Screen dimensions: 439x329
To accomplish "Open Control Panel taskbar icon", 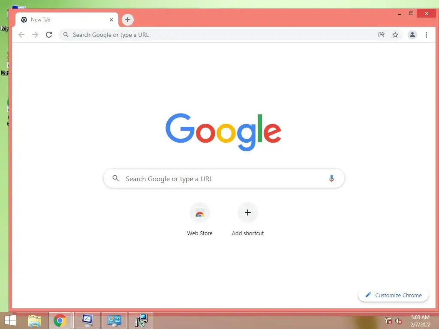I will pos(114,320).
